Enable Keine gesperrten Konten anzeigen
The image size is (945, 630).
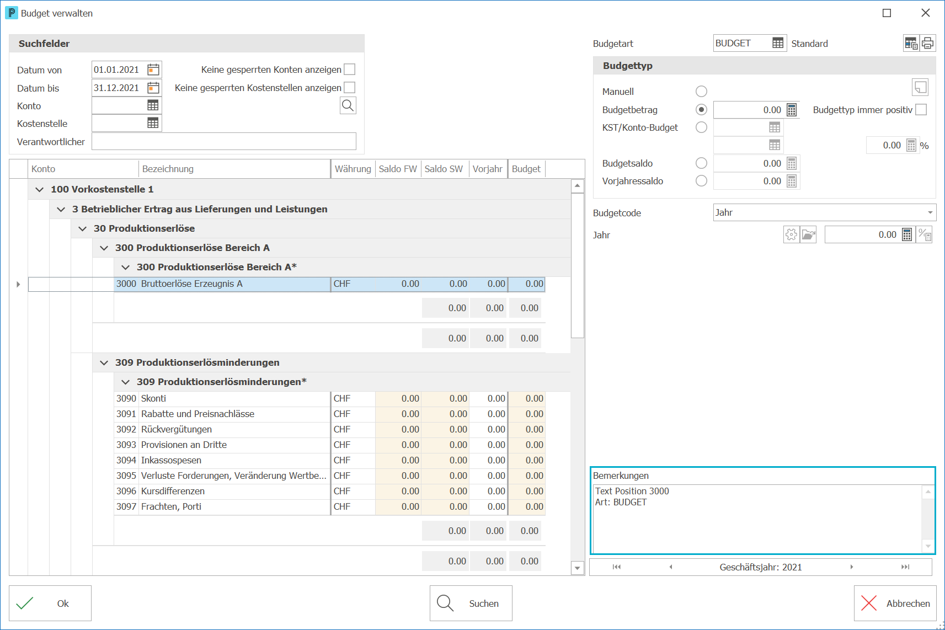click(350, 70)
